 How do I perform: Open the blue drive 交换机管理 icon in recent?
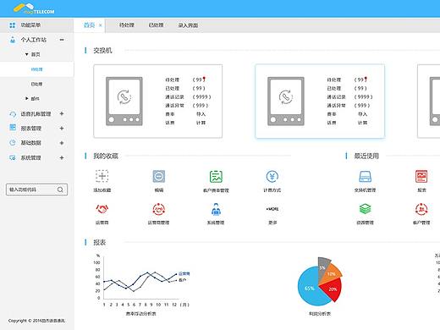coord(365,177)
